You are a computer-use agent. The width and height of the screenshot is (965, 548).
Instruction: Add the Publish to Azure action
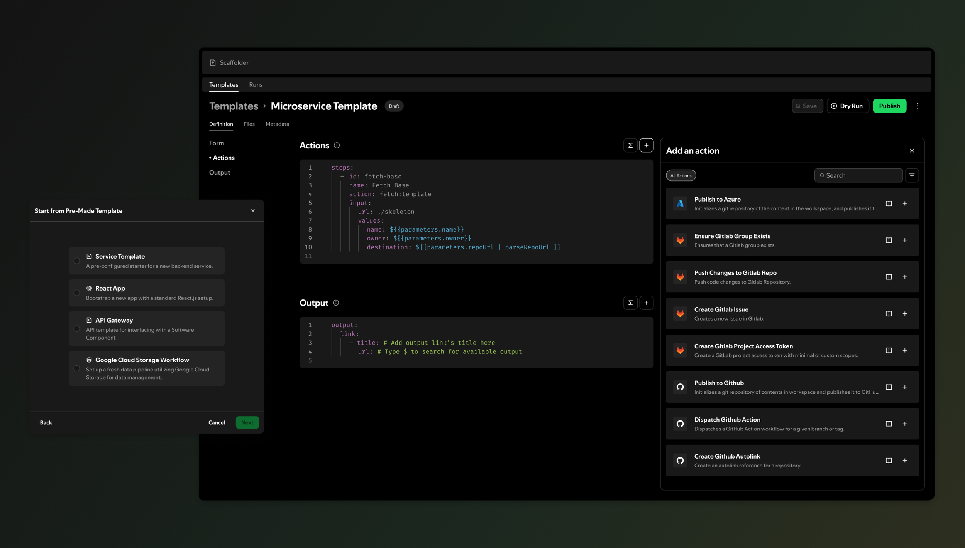tap(904, 203)
